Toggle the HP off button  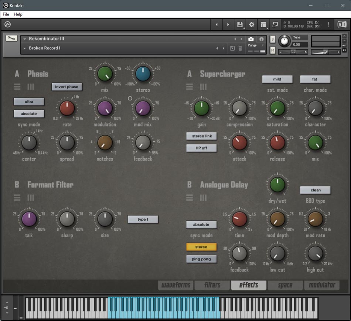(202, 148)
